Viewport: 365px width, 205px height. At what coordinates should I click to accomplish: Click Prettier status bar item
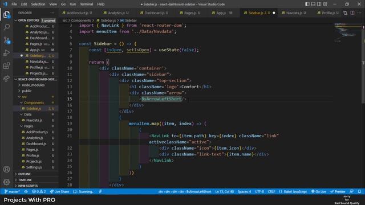pos(338,191)
